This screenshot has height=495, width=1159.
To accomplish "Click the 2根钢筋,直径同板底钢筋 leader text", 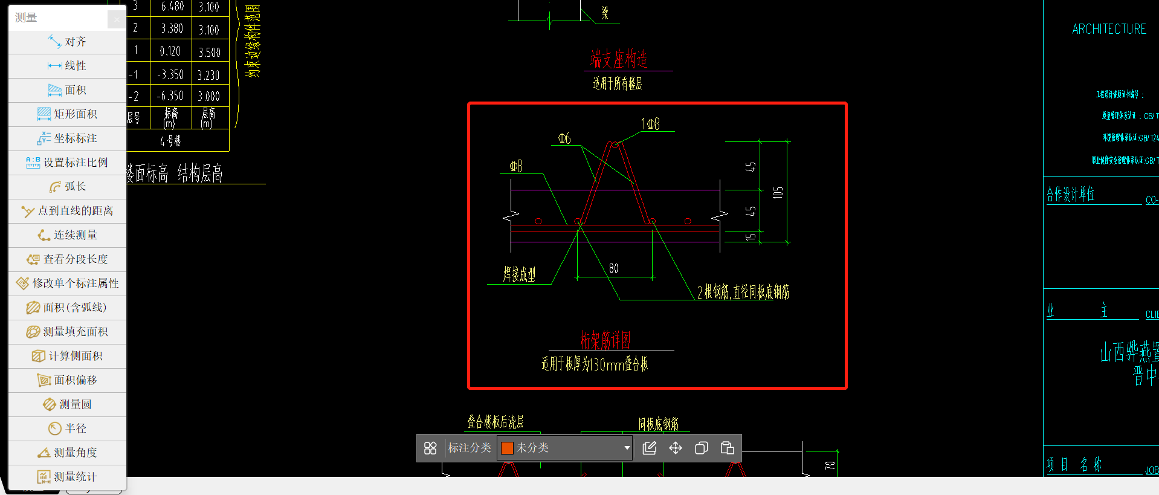I will 743,293.
